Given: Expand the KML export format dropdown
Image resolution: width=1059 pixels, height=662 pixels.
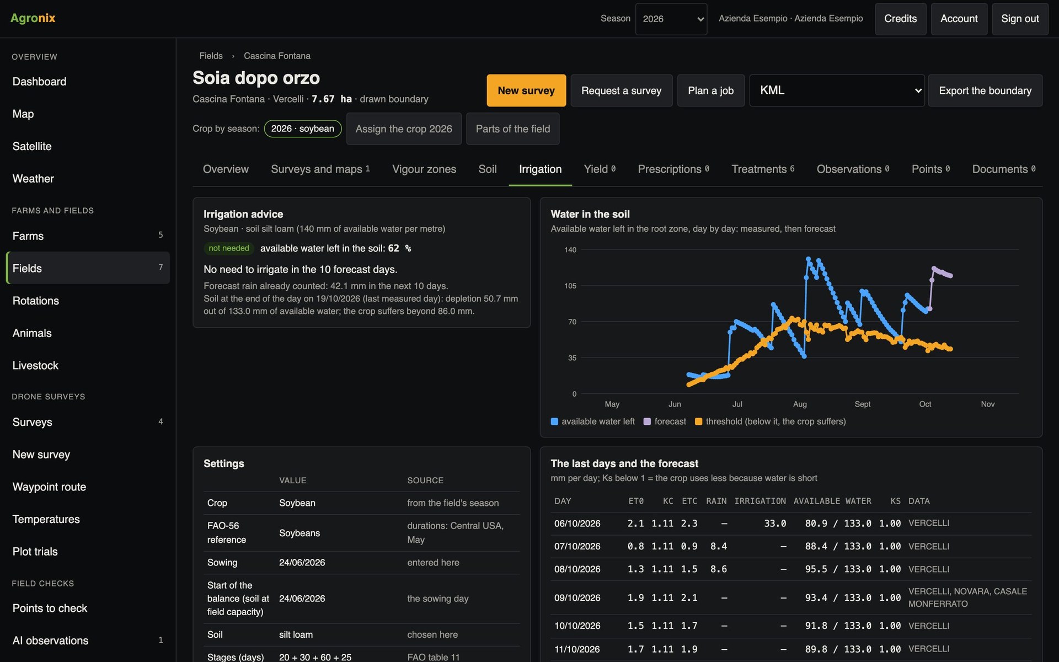Looking at the screenshot, I should (x=837, y=90).
